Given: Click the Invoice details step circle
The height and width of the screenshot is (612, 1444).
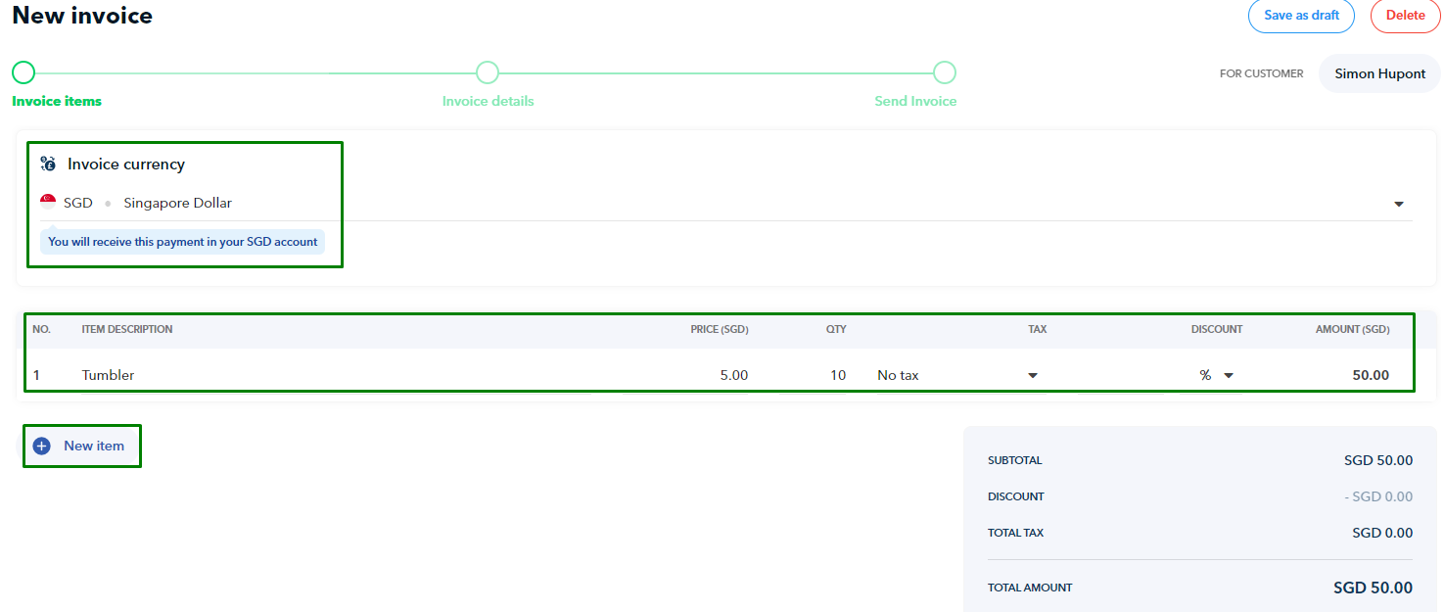Looking at the screenshot, I should (x=488, y=72).
